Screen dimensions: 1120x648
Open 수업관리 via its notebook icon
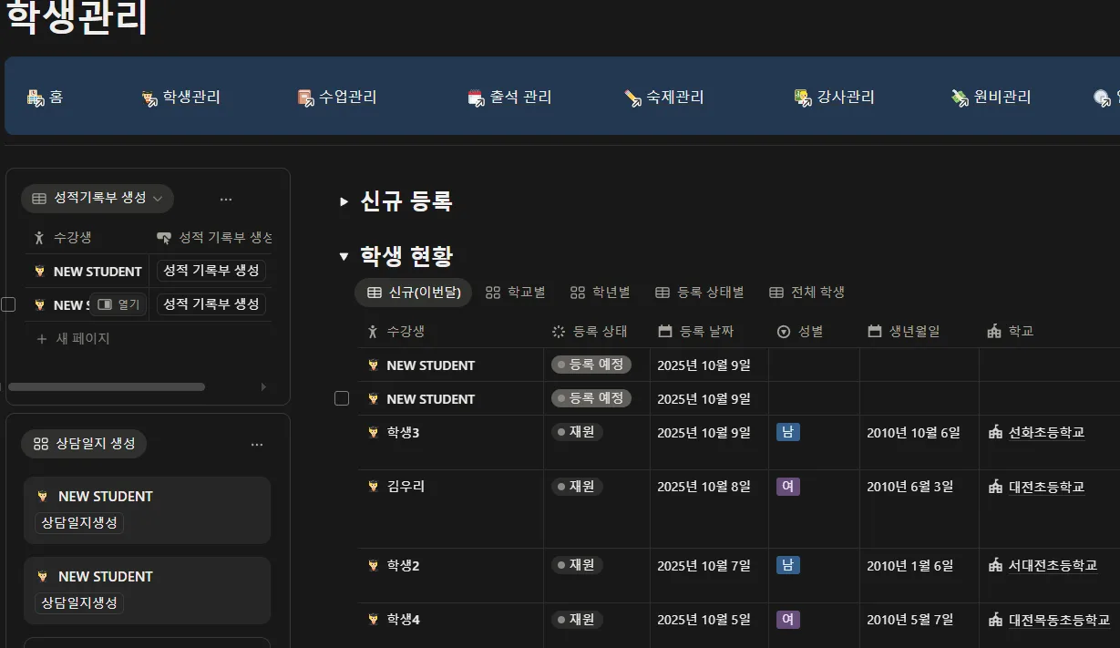pyautogui.click(x=305, y=98)
